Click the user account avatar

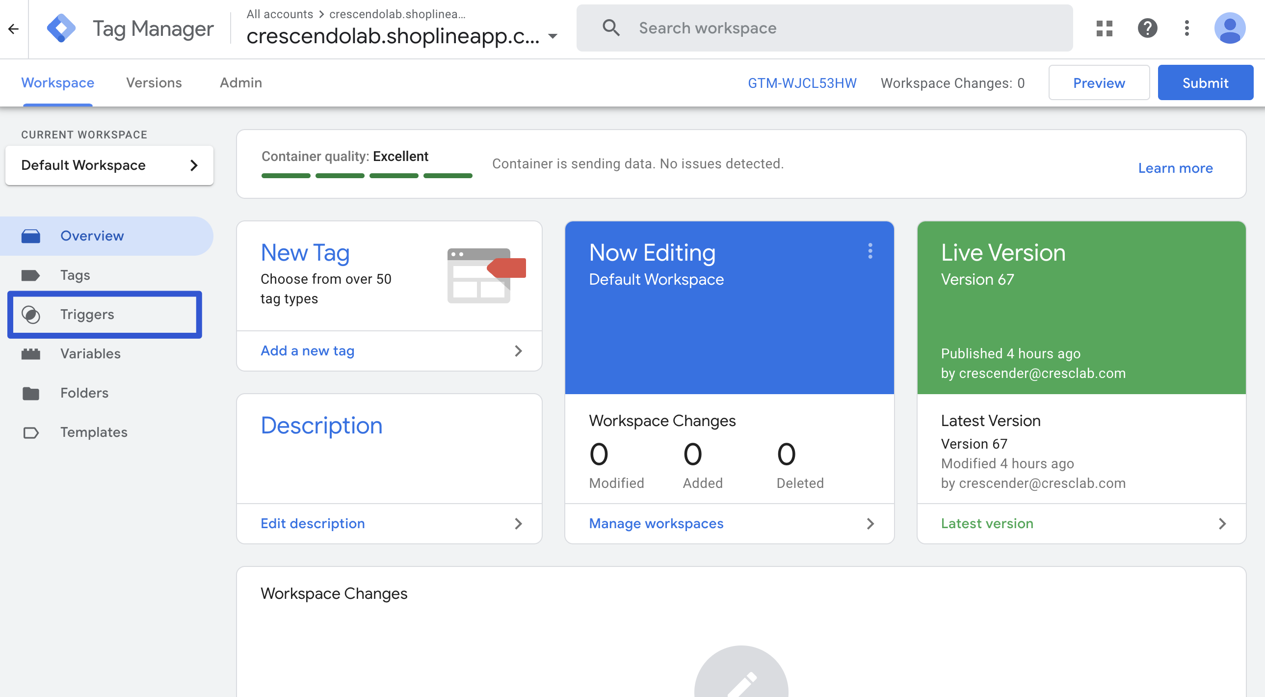[x=1229, y=28]
